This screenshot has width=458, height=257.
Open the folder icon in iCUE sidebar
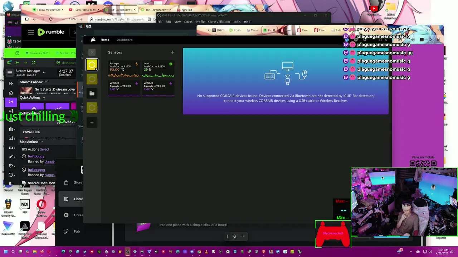92,94
